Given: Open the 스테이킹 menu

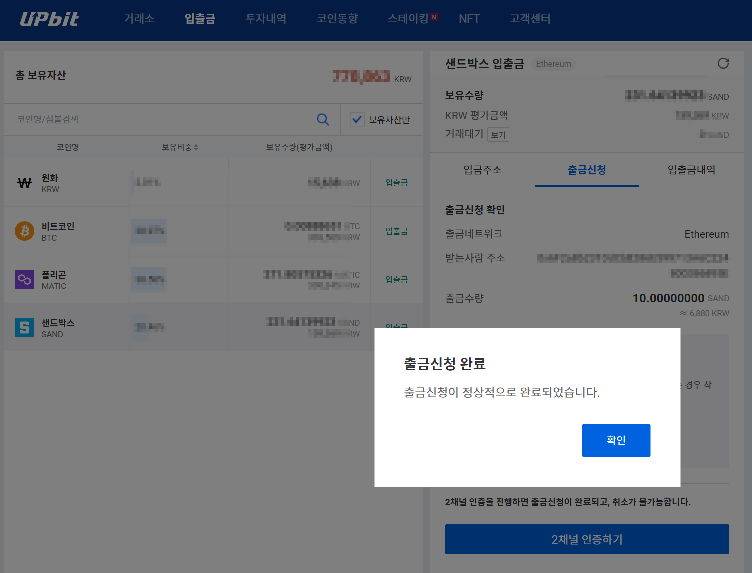Looking at the screenshot, I should tap(408, 19).
